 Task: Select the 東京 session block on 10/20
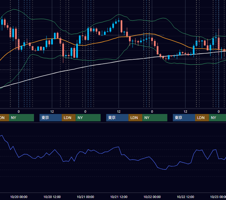click(x=51, y=118)
